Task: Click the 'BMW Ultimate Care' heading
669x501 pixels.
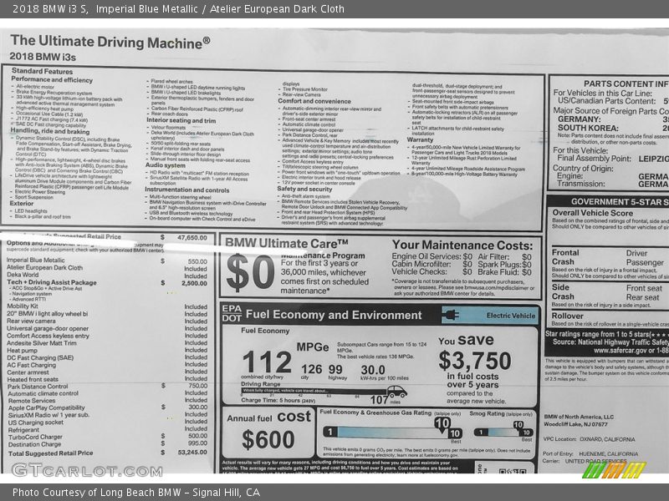Action: click(286, 243)
